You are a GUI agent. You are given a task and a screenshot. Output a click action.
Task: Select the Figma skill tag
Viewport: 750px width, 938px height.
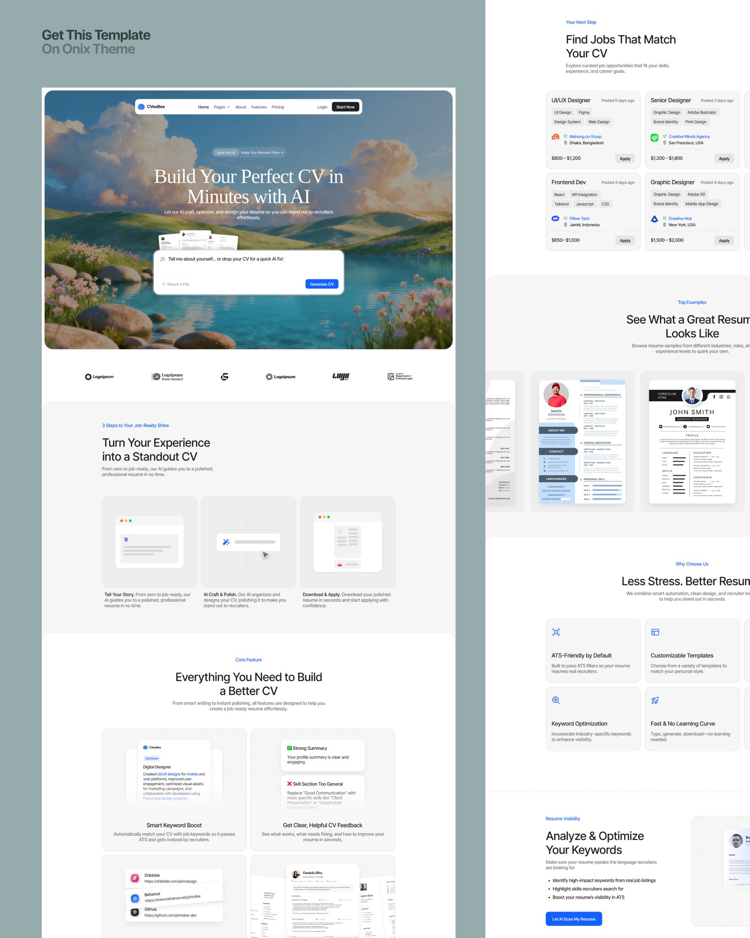584,112
